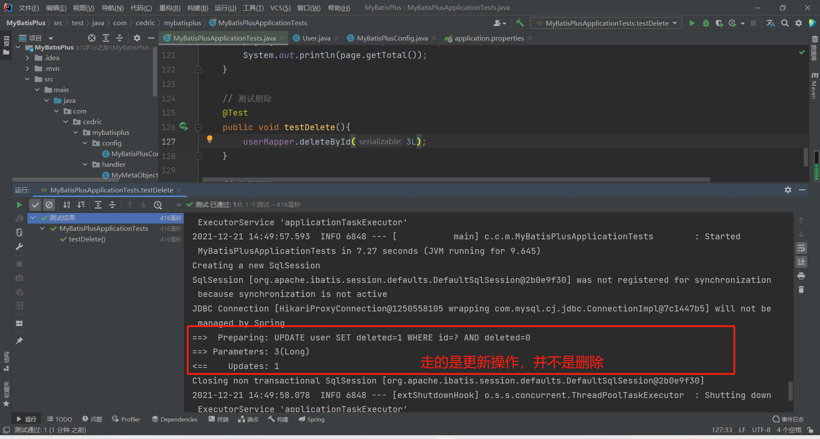
Task: Click the editor horizontal scrollbar
Action: coord(456,180)
